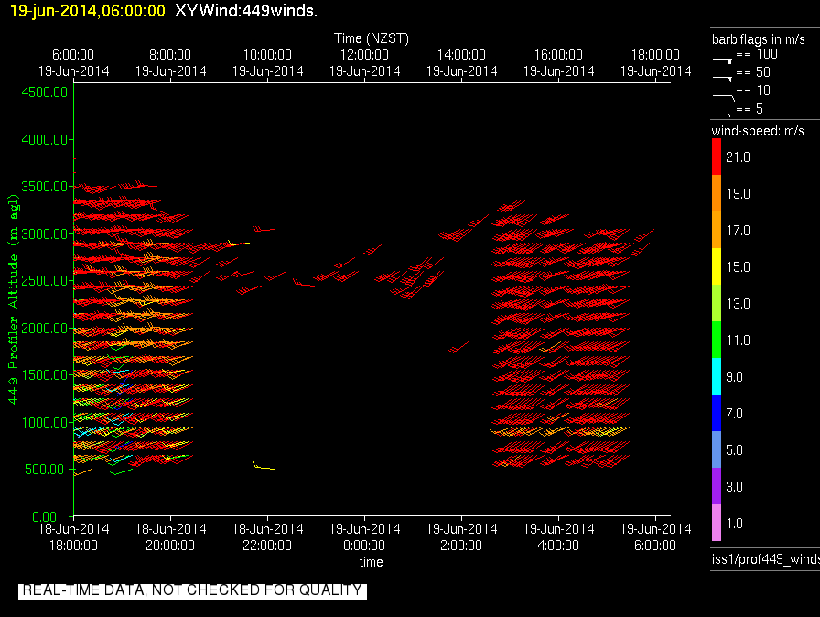The height and width of the screenshot is (617, 820).
Task: Click the yellow date-time title 19-jun-2014,06:00:00
Action: pos(87,11)
